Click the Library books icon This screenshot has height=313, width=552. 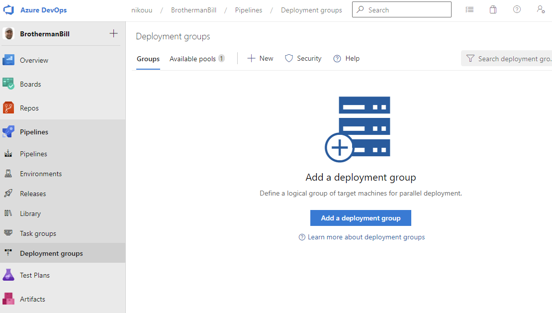8,213
